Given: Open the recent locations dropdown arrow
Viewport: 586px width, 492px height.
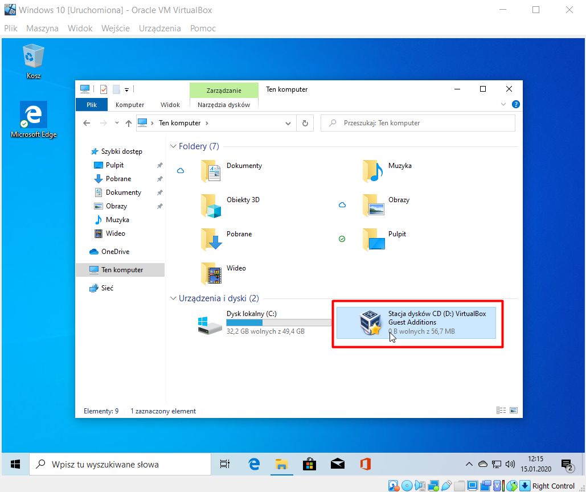Looking at the screenshot, I should [117, 122].
